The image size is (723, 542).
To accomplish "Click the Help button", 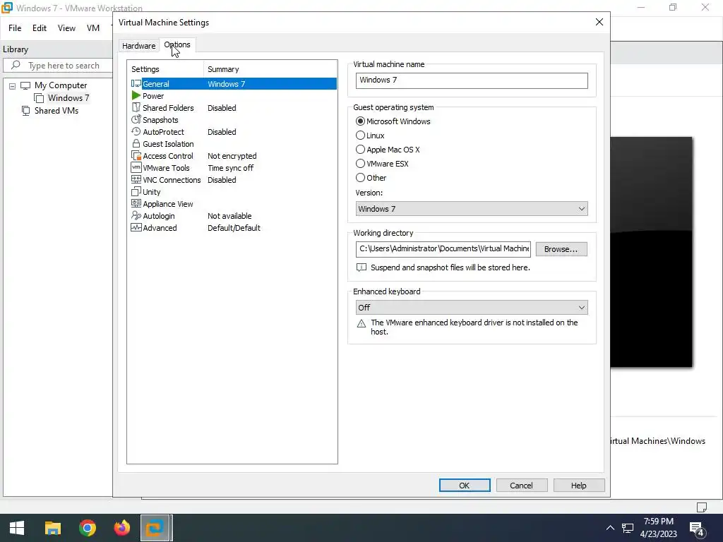I will [x=579, y=486].
